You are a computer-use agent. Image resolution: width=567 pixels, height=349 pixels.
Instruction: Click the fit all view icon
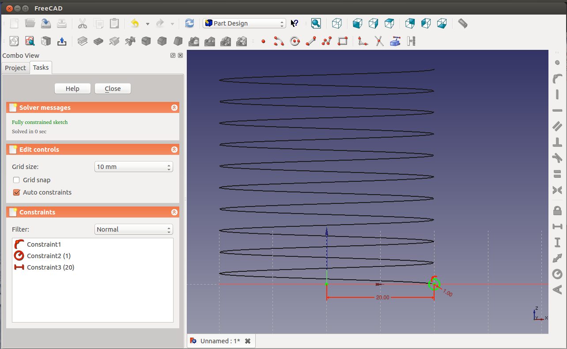316,23
